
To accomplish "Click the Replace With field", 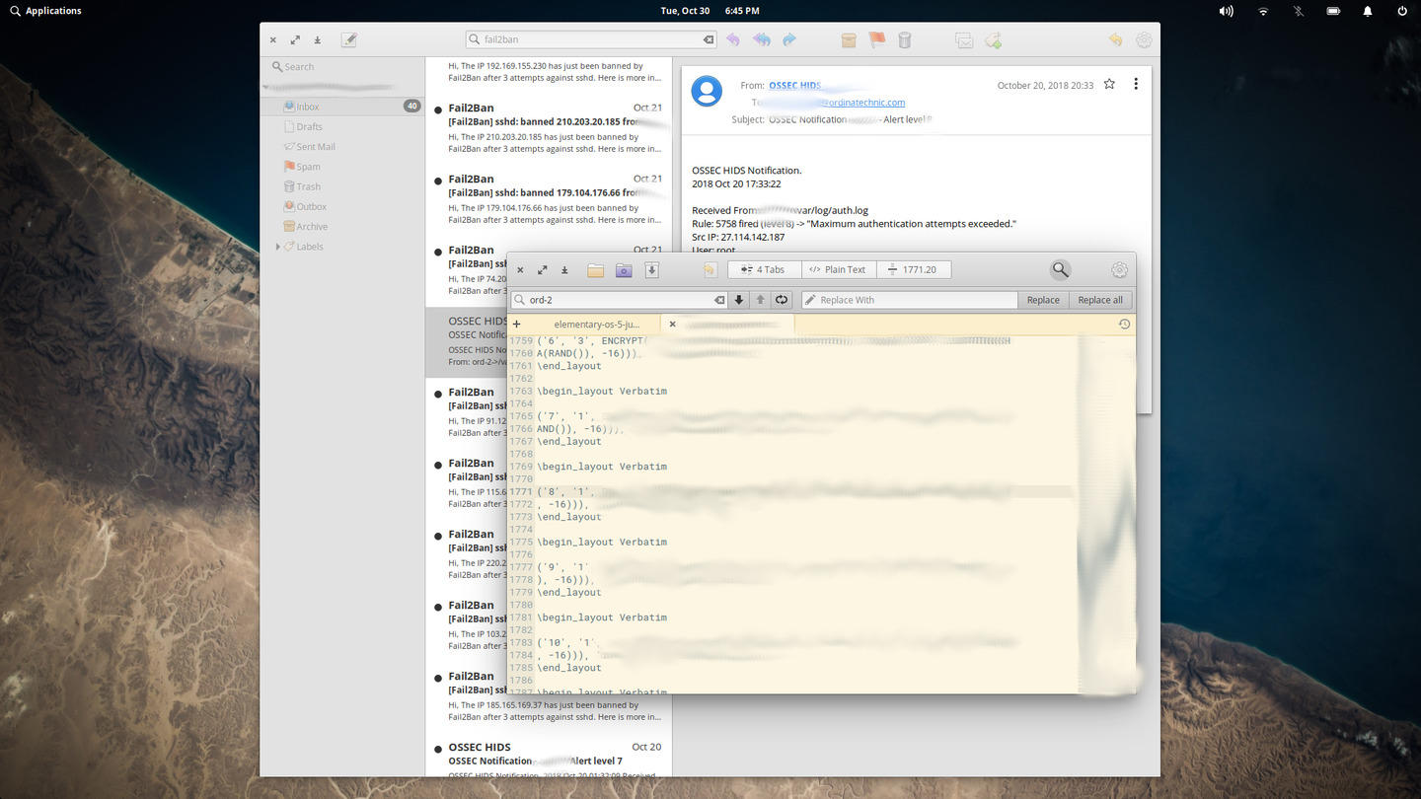I will point(909,300).
